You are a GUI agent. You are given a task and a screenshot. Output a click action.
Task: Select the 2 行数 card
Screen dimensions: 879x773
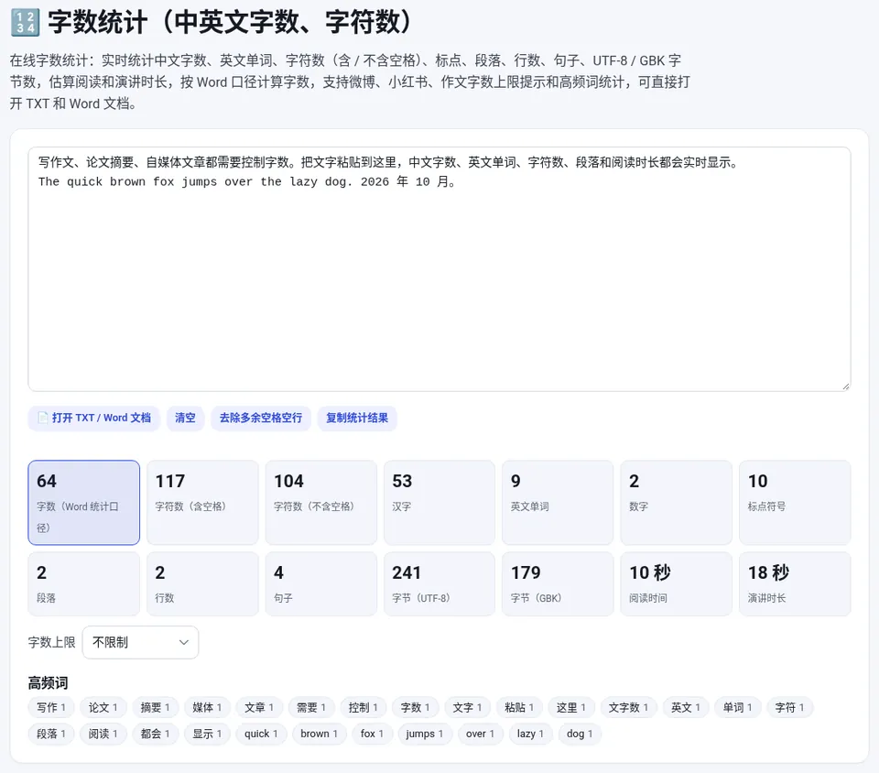pos(202,584)
